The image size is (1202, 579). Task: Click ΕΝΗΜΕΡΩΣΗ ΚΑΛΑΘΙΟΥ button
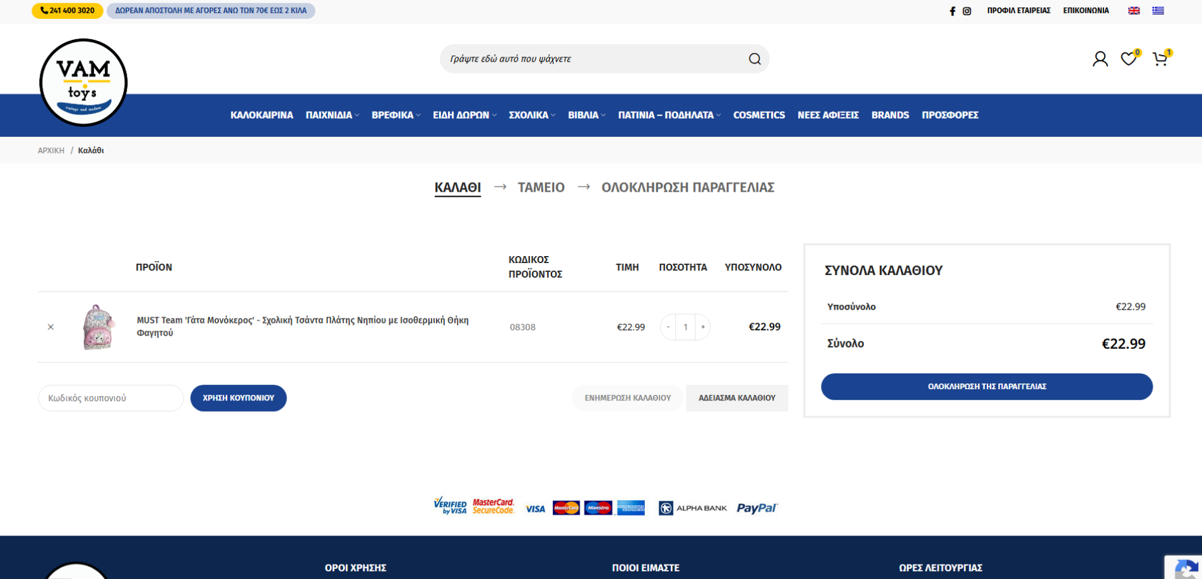coord(628,398)
